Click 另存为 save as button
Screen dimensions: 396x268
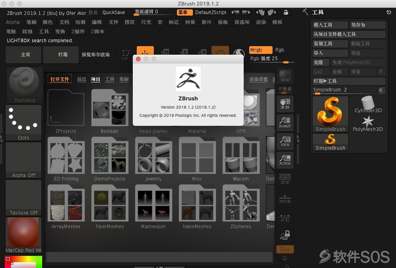pyautogui.click(x=368, y=25)
